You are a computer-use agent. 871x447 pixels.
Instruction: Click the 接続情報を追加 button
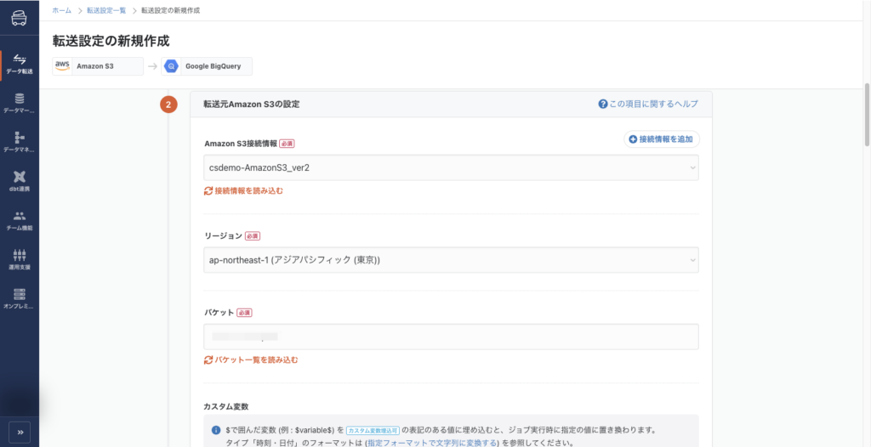pyautogui.click(x=662, y=139)
